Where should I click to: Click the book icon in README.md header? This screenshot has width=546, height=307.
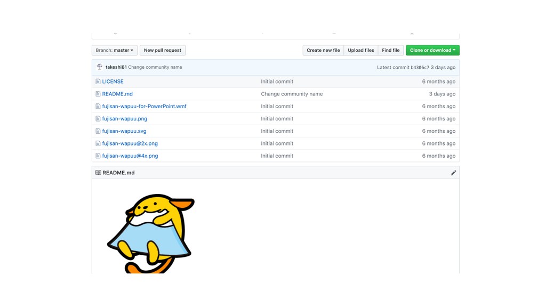point(98,173)
